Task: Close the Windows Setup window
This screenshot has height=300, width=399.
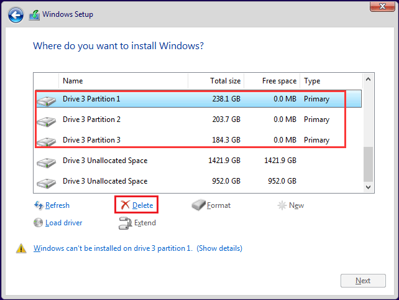Action: 382,6
